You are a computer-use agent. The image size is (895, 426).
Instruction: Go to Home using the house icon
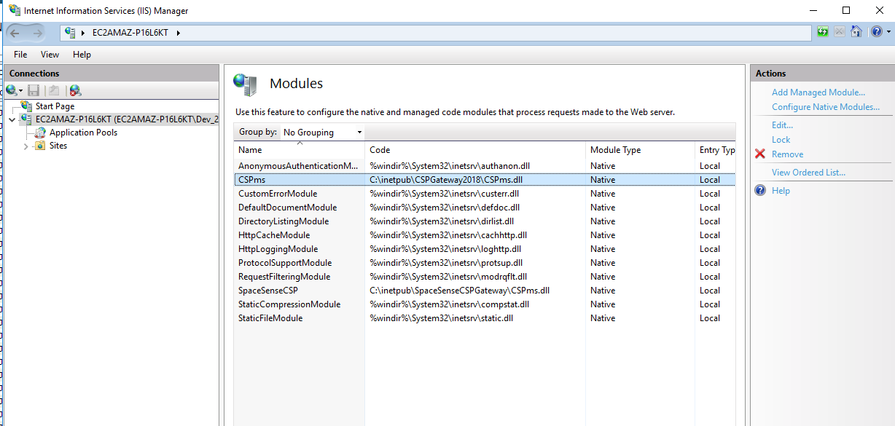tap(856, 32)
